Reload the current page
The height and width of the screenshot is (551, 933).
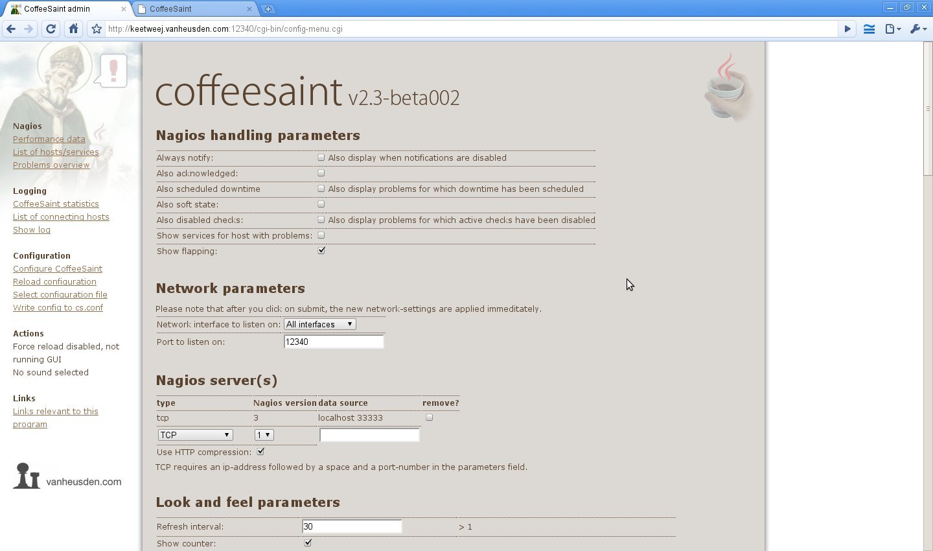(x=51, y=29)
